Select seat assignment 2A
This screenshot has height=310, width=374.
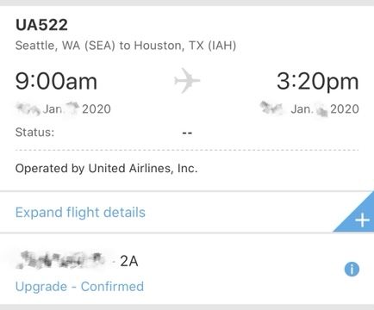[129, 261]
